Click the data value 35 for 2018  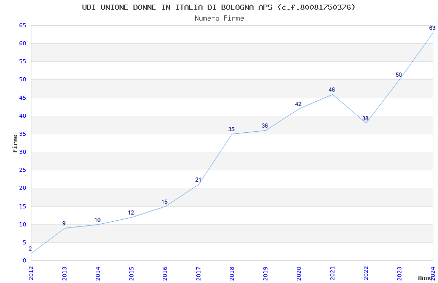[x=231, y=129]
